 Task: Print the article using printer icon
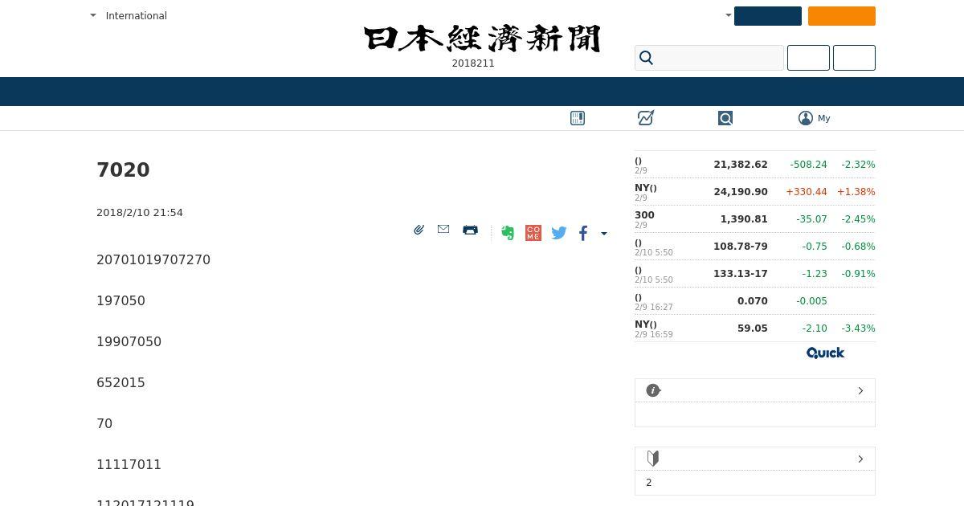471,230
